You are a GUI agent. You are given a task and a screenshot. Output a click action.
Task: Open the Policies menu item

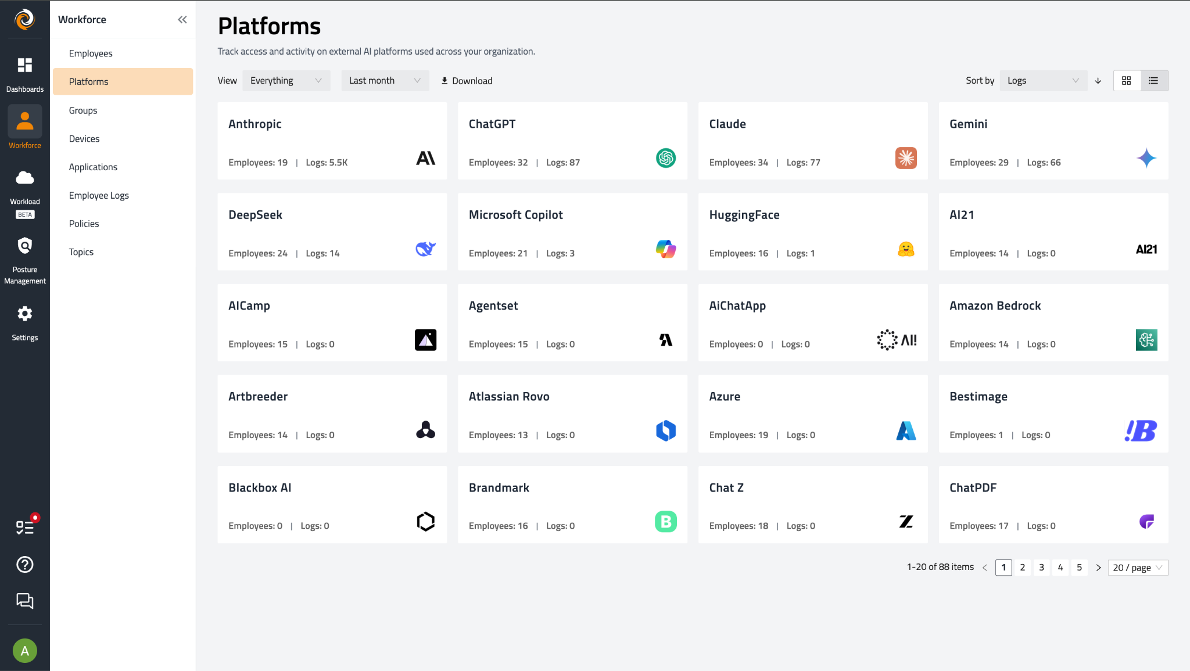(x=123, y=224)
